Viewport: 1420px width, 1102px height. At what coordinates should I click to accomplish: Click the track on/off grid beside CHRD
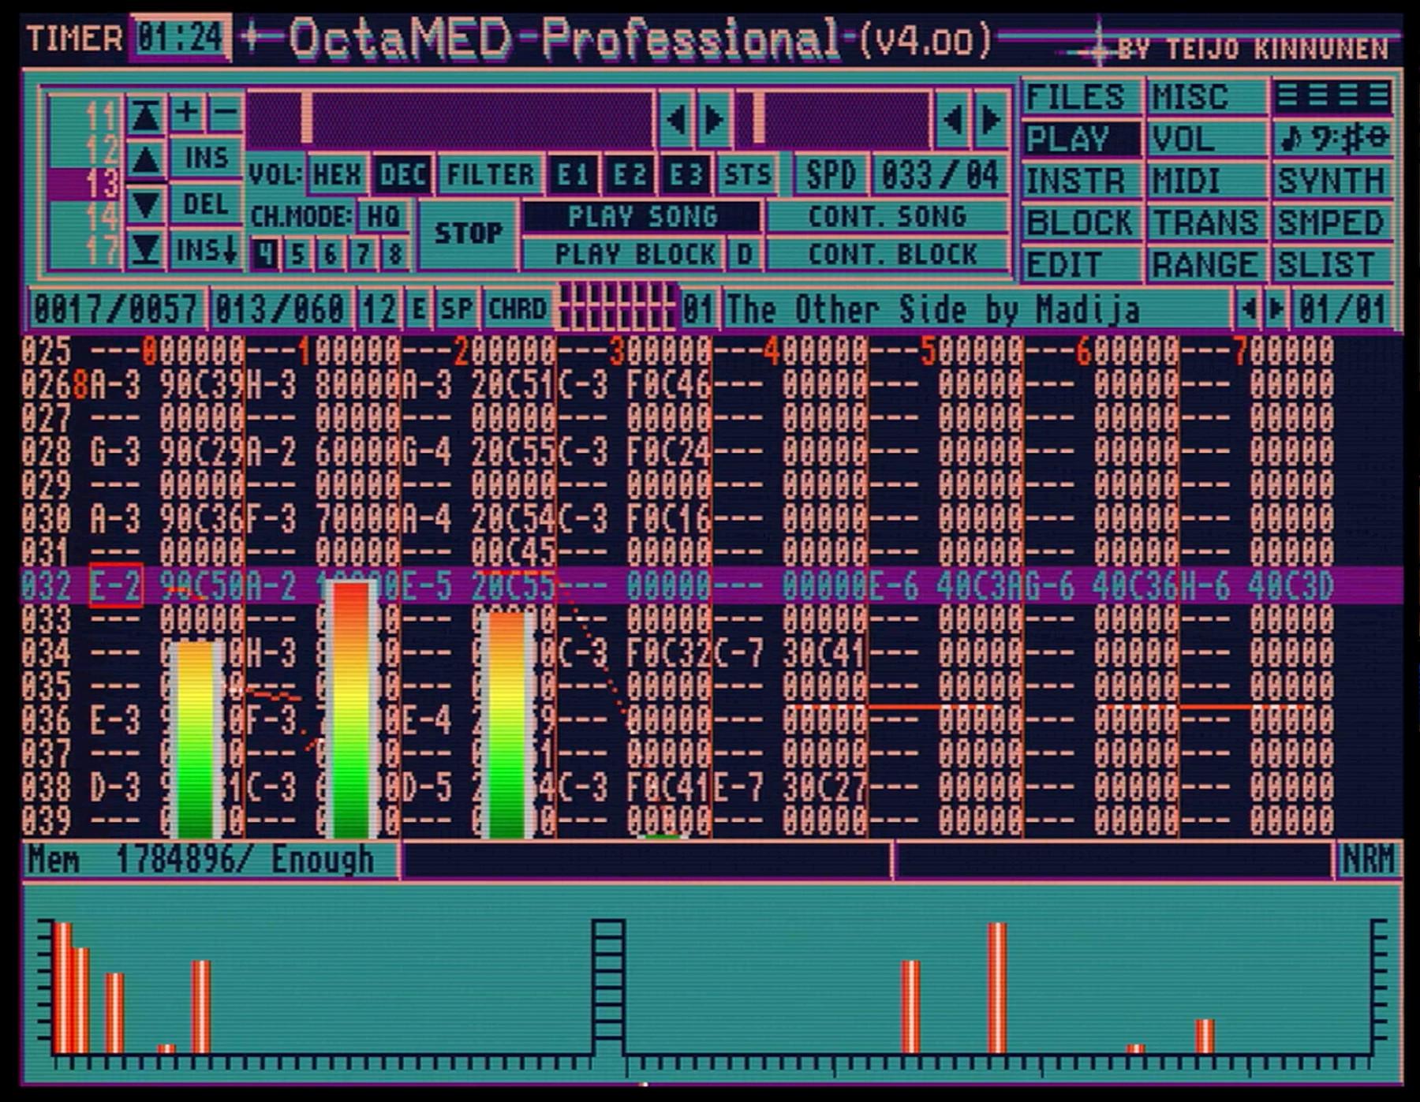pyautogui.click(x=615, y=306)
